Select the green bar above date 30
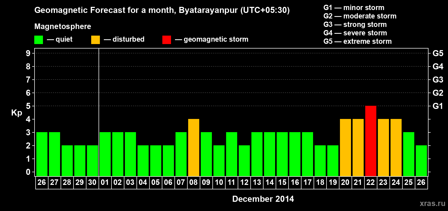Viewport: 448px width, 211px height. 92,161
